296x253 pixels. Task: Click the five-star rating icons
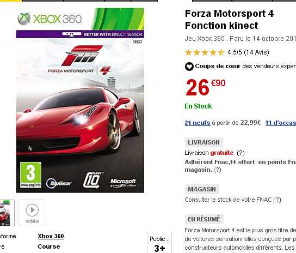tap(205, 52)
